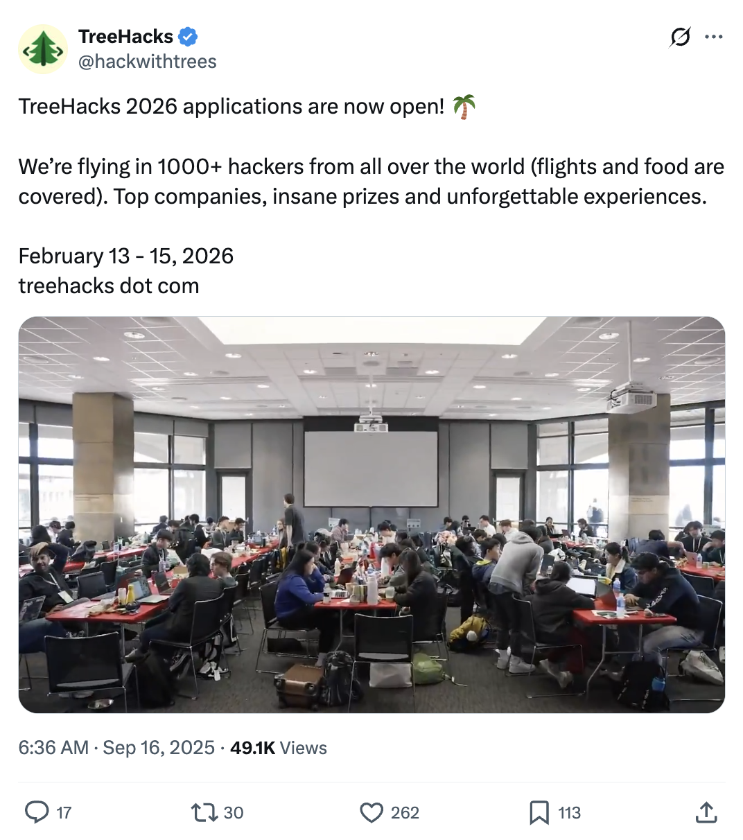Open the TreeHacks display name link
Screen dimensions: 743x840
125,37
